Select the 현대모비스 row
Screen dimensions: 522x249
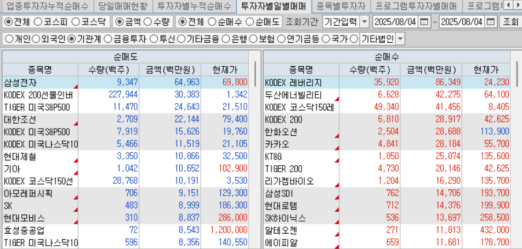[x=125, y=218]
